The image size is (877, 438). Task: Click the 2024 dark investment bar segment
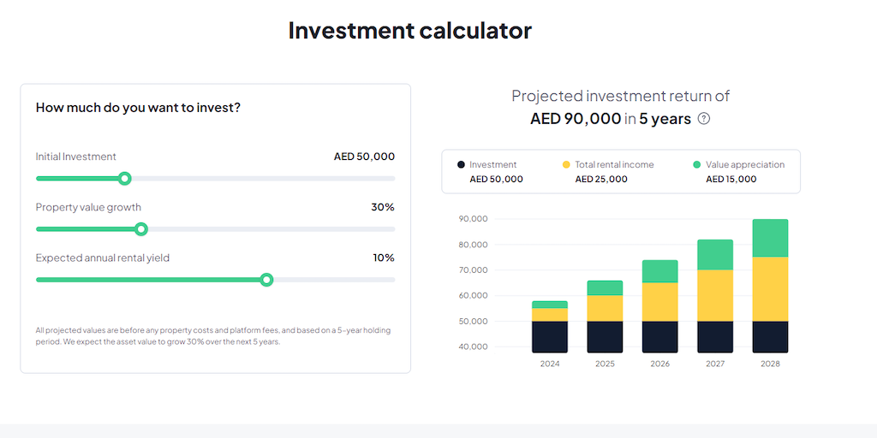pos(550,336)
